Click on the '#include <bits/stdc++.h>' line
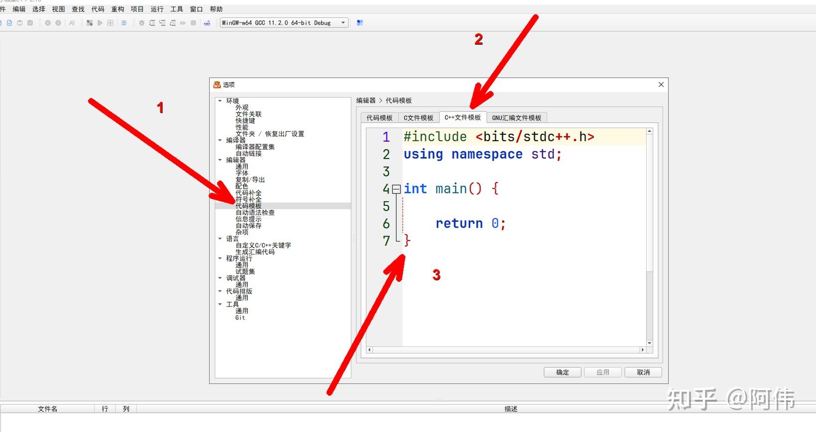Screen dimensions: 816x432 [499, 137]
